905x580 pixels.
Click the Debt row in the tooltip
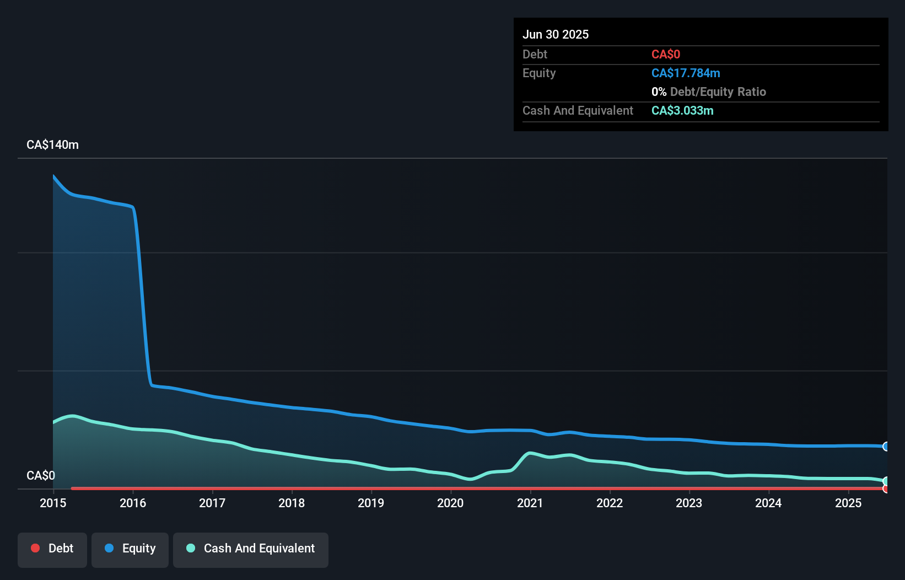535,54
